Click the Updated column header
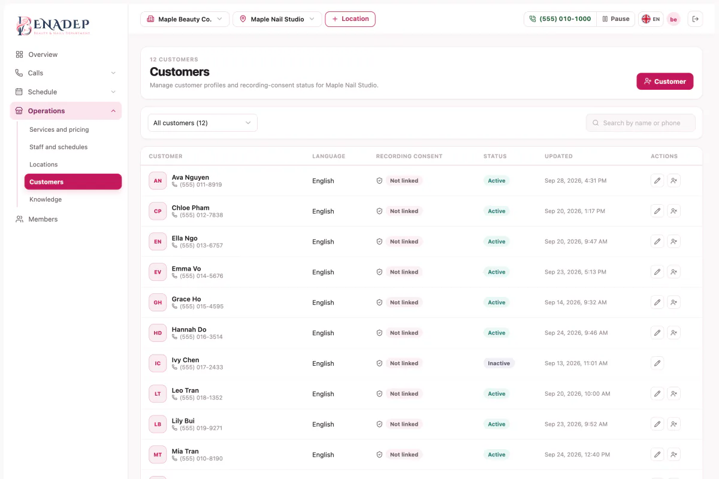This screenshot has width=719, height=479. point(558,156)
